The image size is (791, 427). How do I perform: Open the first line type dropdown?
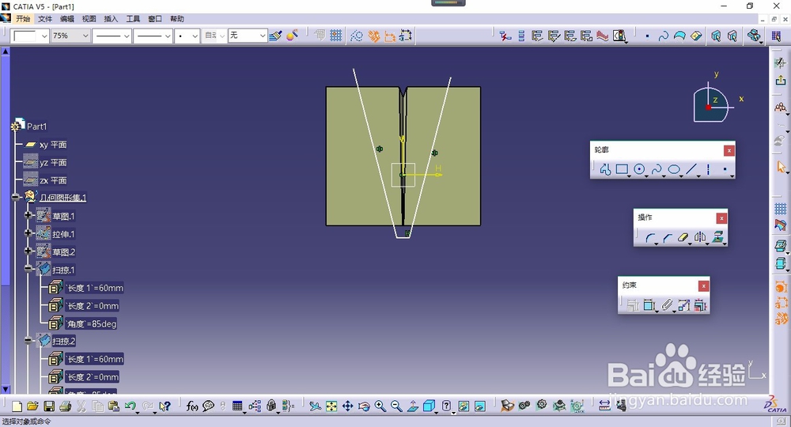coord(126,36)
